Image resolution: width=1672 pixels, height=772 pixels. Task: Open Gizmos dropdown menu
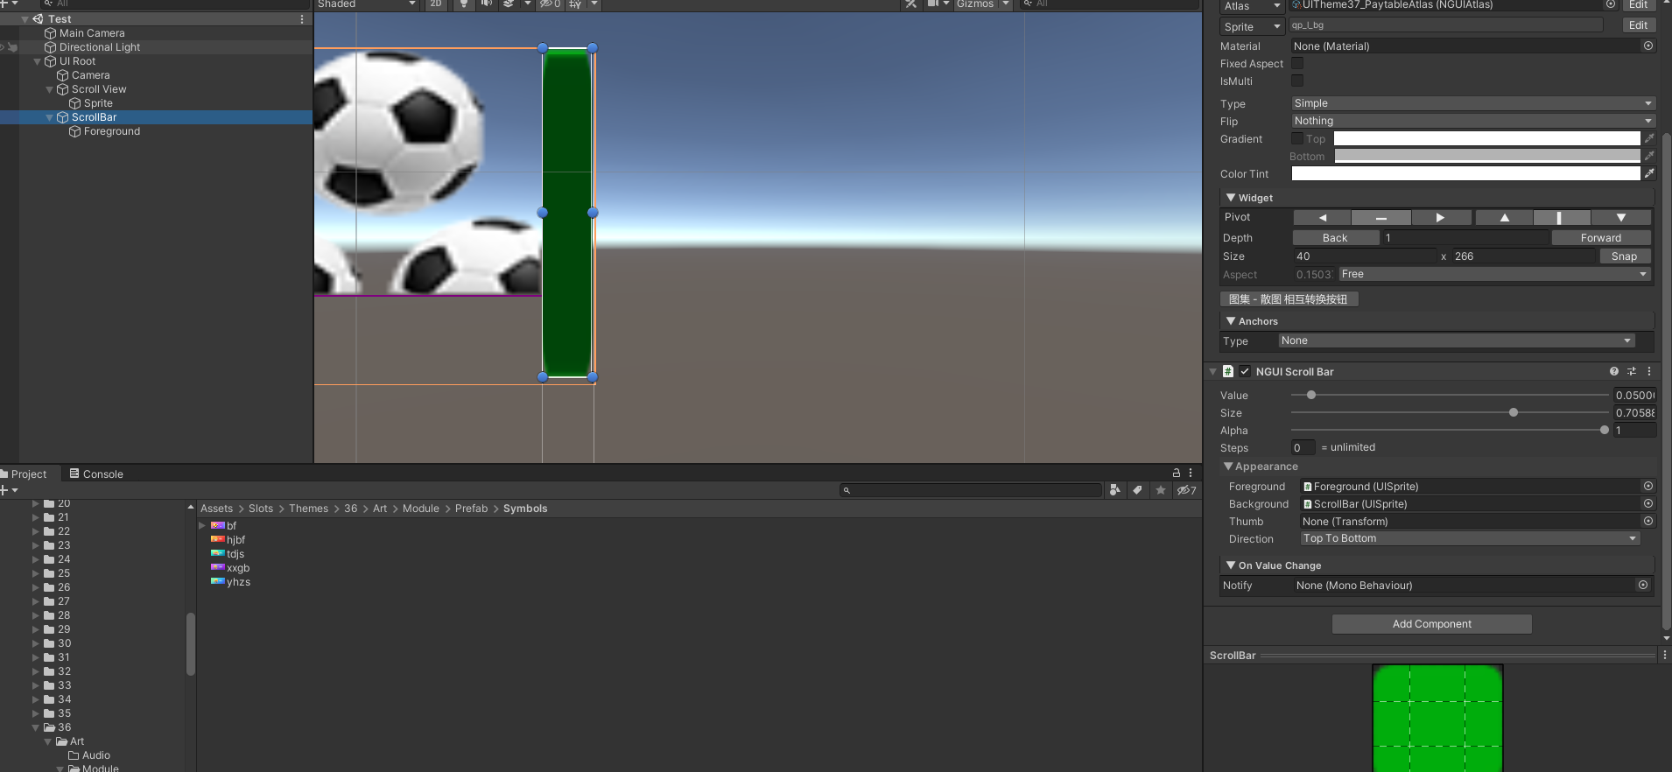pos(982,4)
